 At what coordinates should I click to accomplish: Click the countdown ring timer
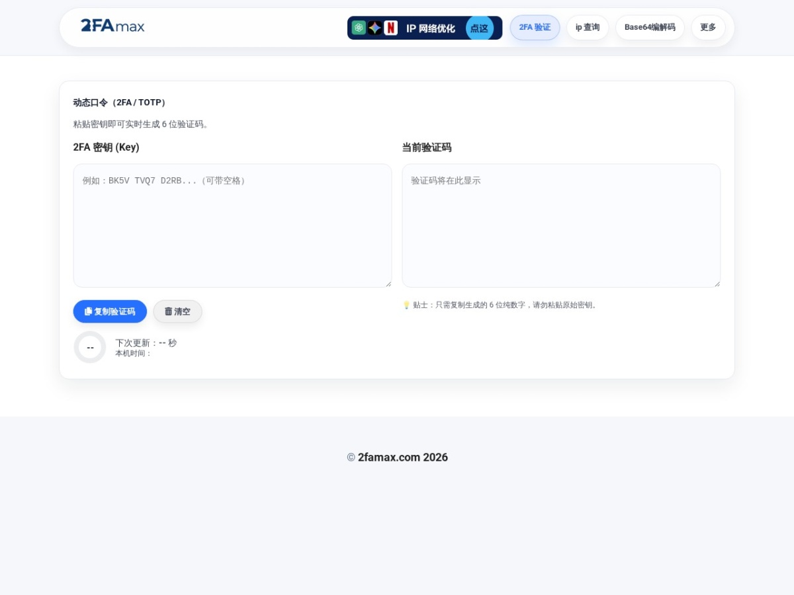tap(90, 347)
